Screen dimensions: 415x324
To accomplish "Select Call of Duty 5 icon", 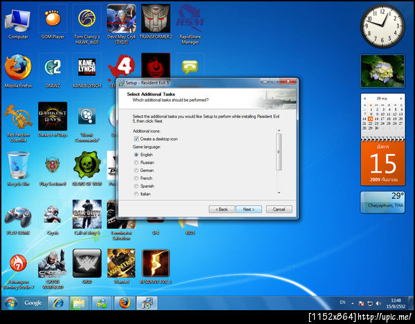I will click(x=87, y=218).
